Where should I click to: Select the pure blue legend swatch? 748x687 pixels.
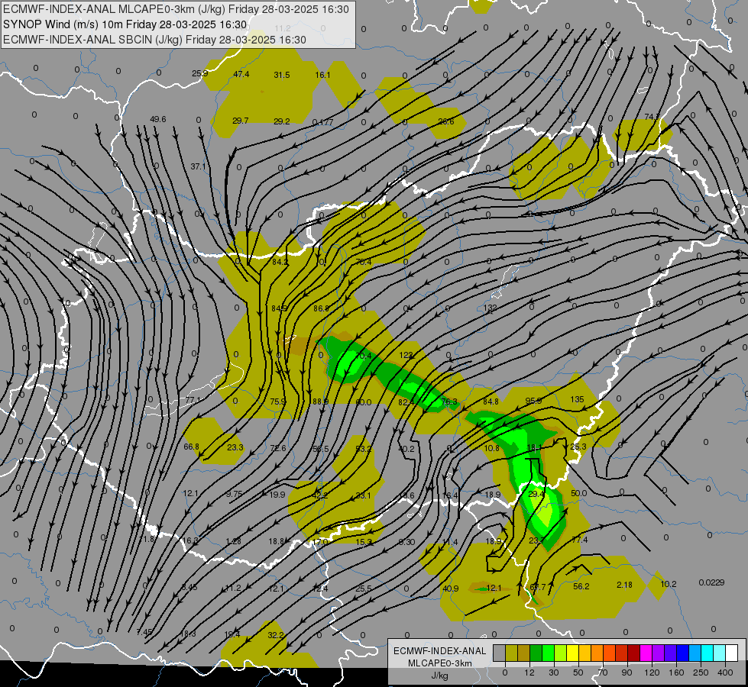click(x=682, y=653)
